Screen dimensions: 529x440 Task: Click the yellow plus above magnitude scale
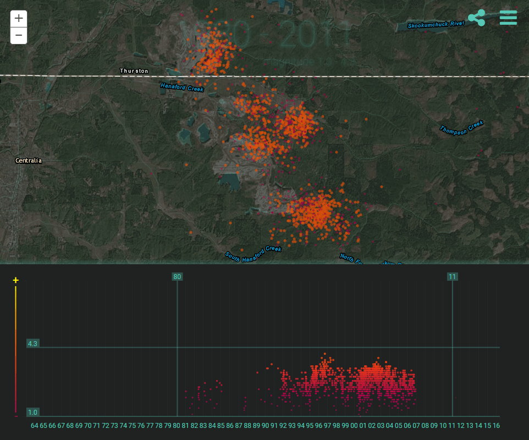[15, 281]
